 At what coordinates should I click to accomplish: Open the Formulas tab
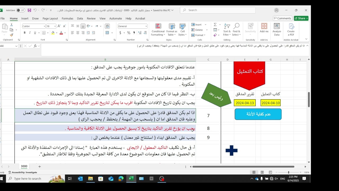coord(67,19)
